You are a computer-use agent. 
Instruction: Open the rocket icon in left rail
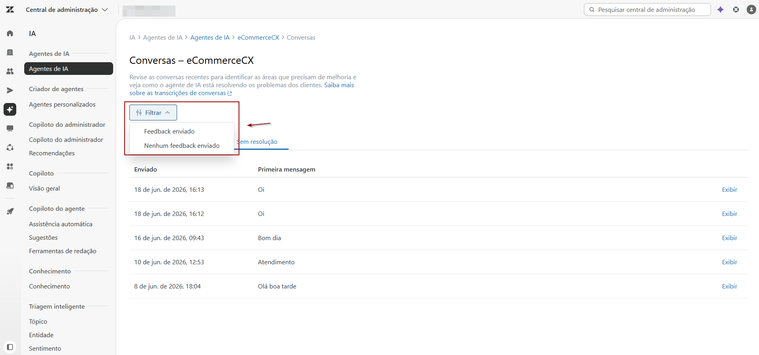click(10, 212)
